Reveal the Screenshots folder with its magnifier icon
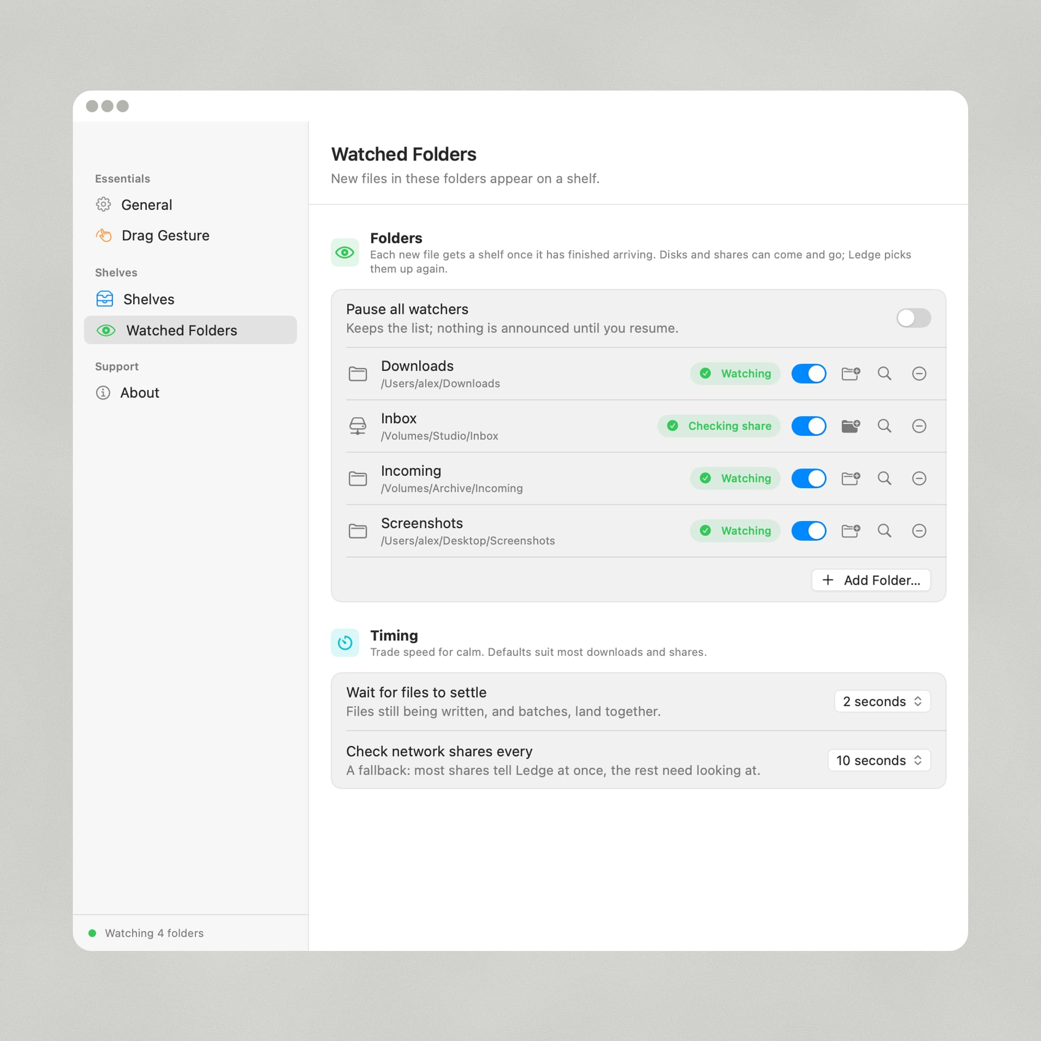The height and width of the screenshot is (1041, 1041). [884, 531]
